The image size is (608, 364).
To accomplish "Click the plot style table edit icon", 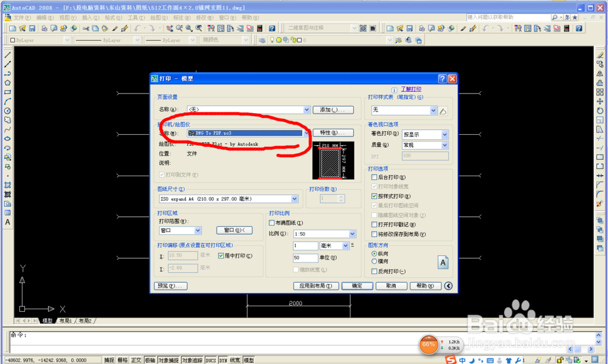I will tap(443, 111).
